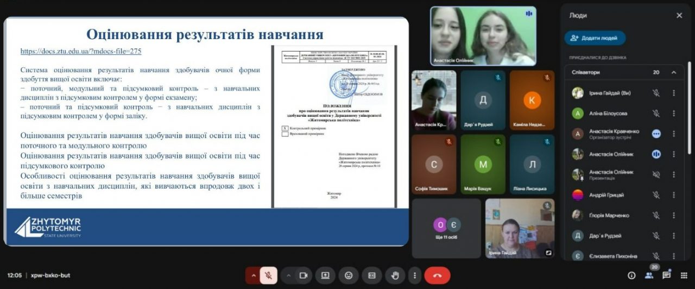The width and height of the screenshot is (695, 289).
Task: Open the docs.ztu.edu.ua link on slide
Action: [x=81, y=51]
